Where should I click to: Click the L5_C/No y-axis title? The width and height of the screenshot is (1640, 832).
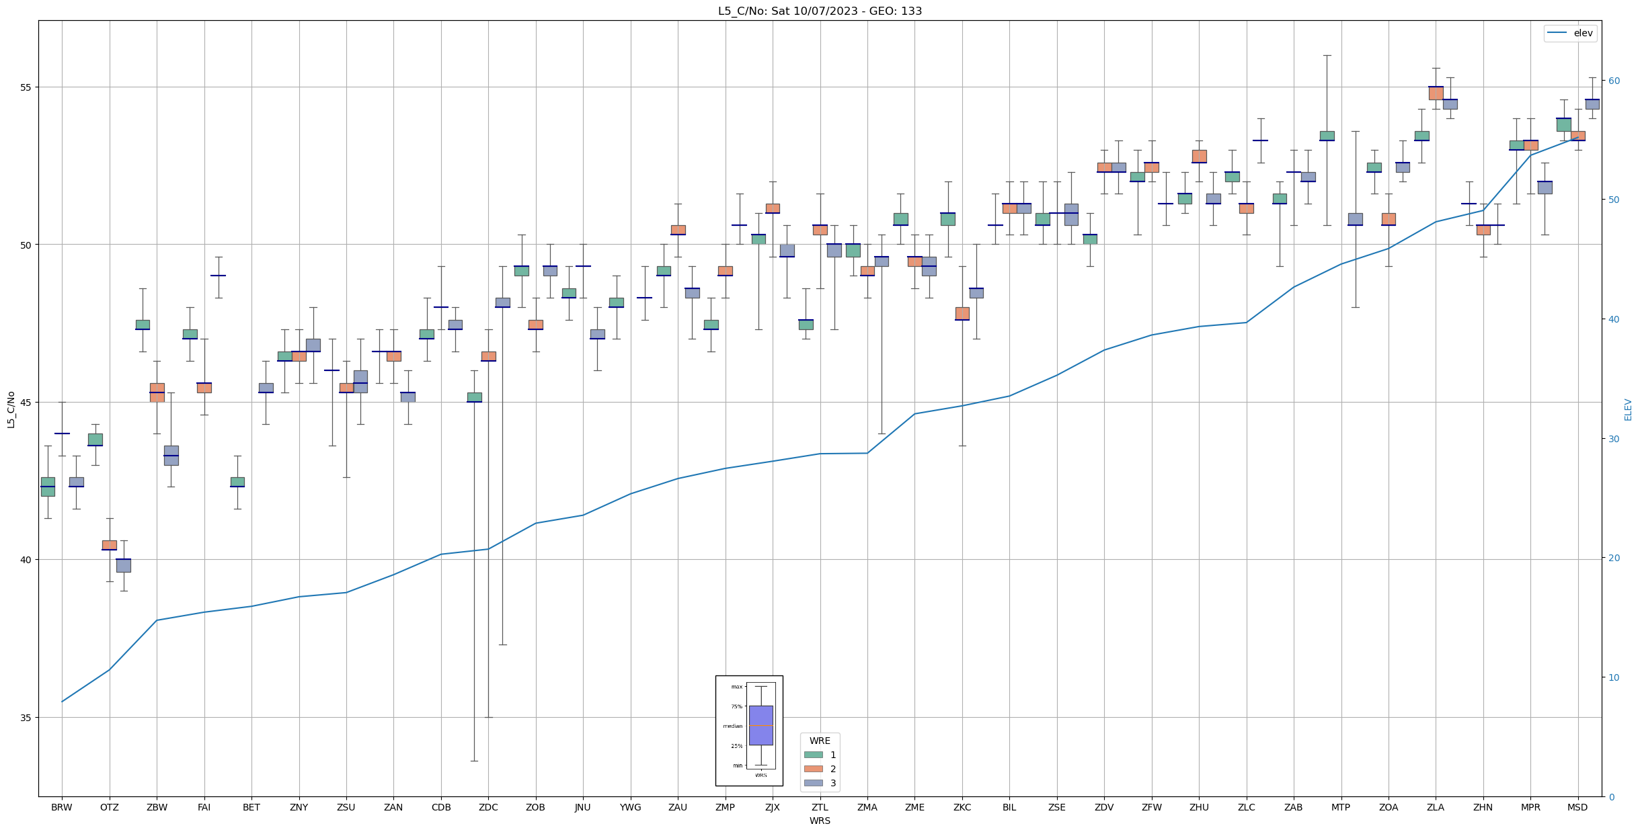(x=11, y=409)
